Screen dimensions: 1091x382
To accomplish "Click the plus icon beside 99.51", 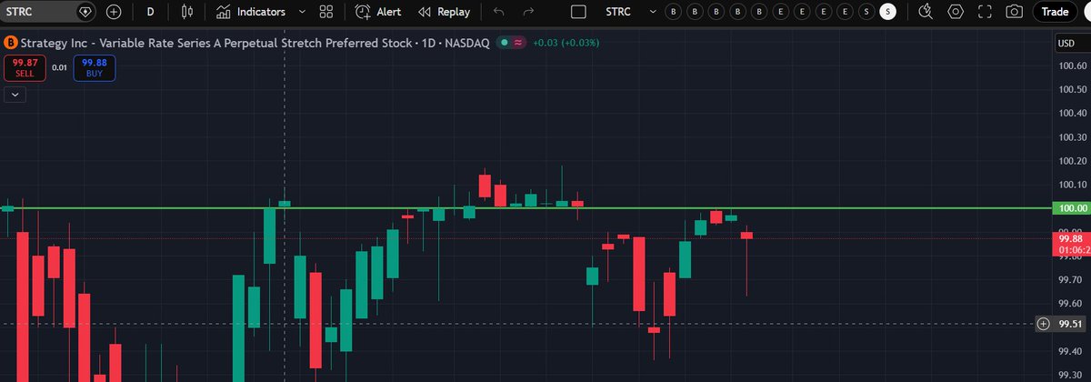I will tap(1043, 324).
